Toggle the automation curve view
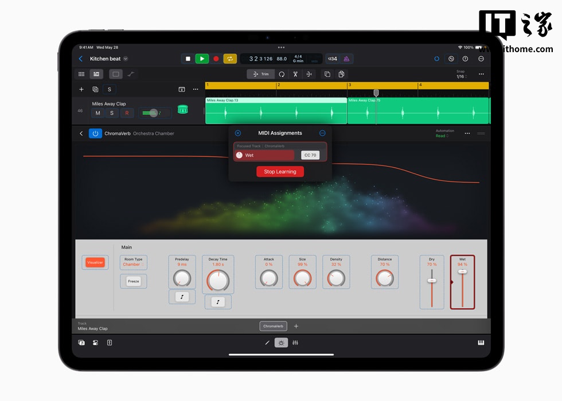The image size is (562, 401). point(131,74)
